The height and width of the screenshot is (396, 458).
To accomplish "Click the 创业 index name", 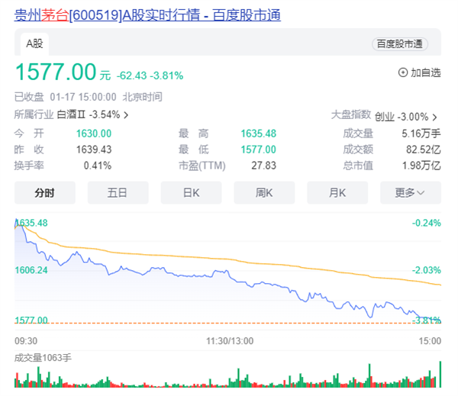I will pos(385,117).
